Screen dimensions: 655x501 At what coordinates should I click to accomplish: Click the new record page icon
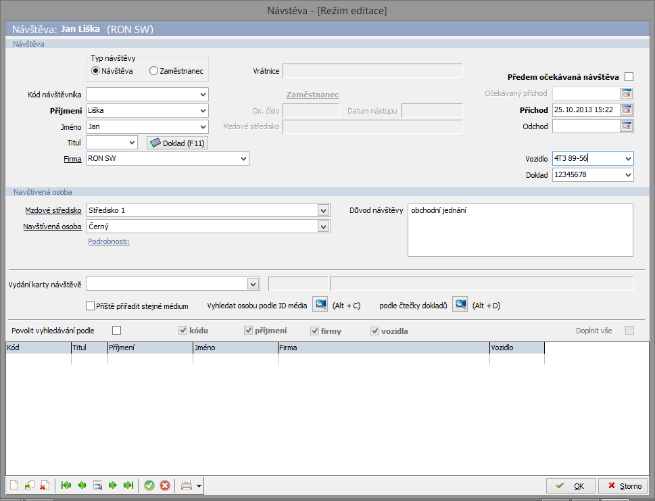(x=14, y=485)
